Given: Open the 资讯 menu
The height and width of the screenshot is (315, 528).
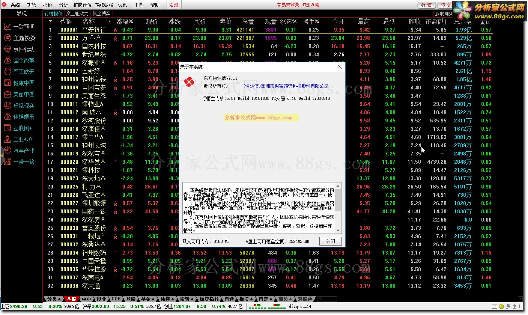Looking at the screenshot, I should click(122, 5).
